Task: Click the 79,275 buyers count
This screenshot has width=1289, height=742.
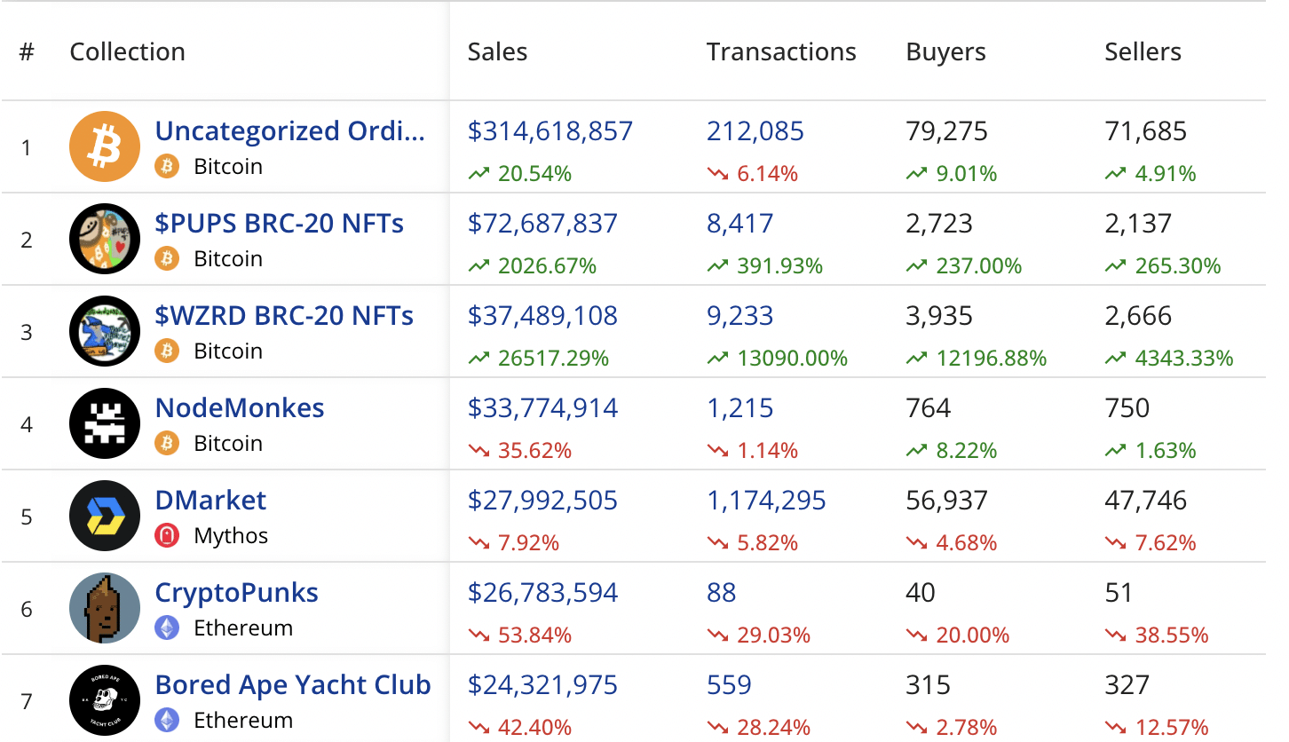Action: click(x=946, y=131)
